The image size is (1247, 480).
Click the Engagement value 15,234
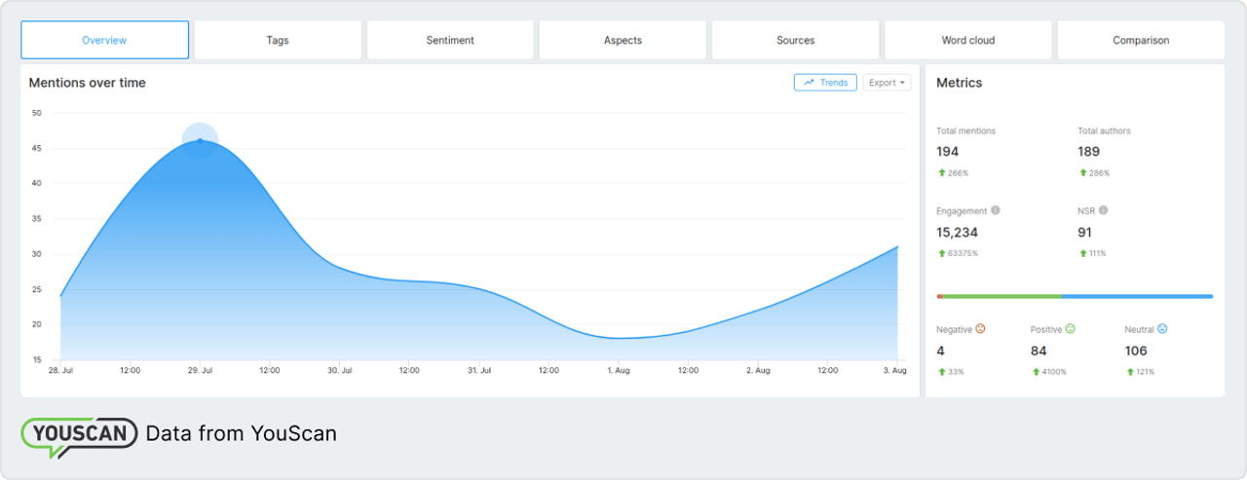click(x=957, y=233)
